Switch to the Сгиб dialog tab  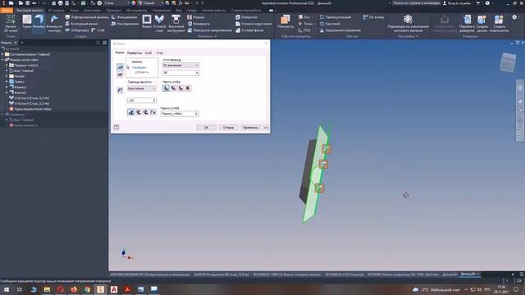coord(148,52)
